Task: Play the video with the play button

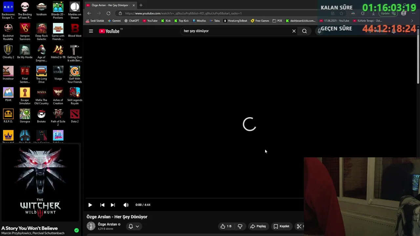Action: point(90,205)
